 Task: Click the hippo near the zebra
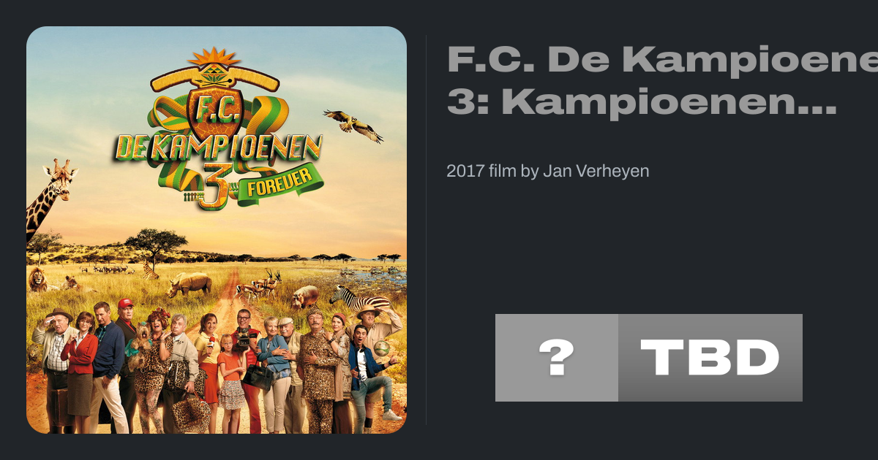(304, 296)
